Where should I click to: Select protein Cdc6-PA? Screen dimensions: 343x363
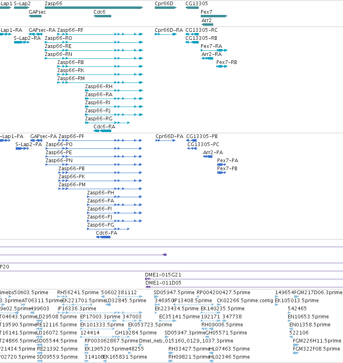(107, 233)
